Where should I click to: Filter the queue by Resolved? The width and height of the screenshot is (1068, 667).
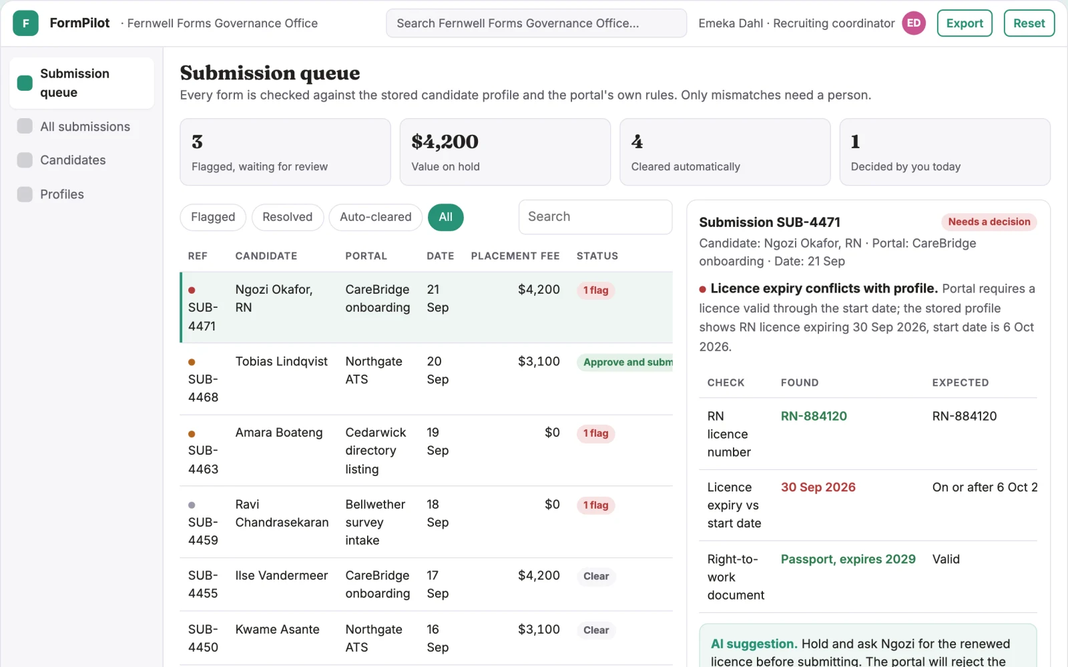pos(287,217)
